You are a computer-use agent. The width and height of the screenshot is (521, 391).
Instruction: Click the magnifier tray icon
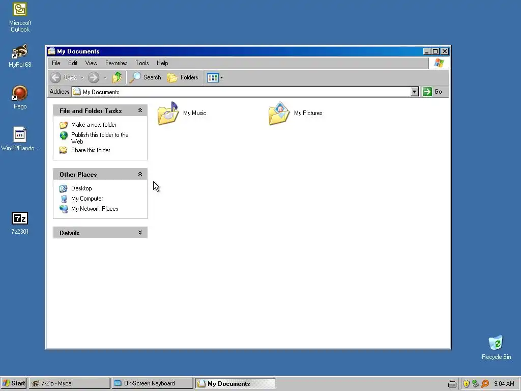coord(485,384)
